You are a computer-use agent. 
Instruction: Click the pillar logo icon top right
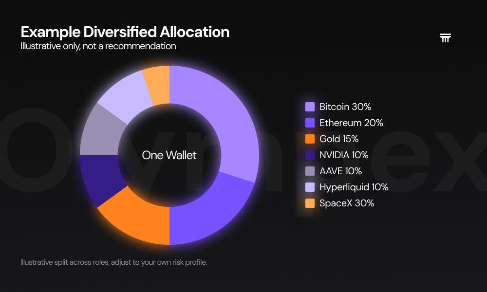coord(445,38)
